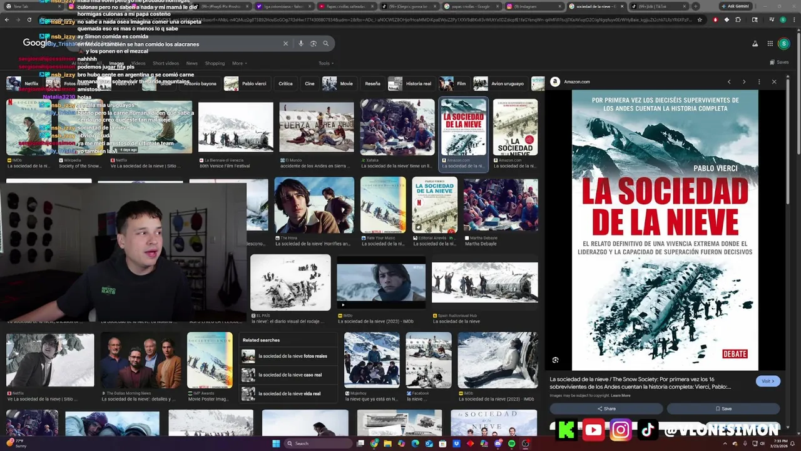
Task: Open the 'fotos reales' related search
Action: point(288,356)
